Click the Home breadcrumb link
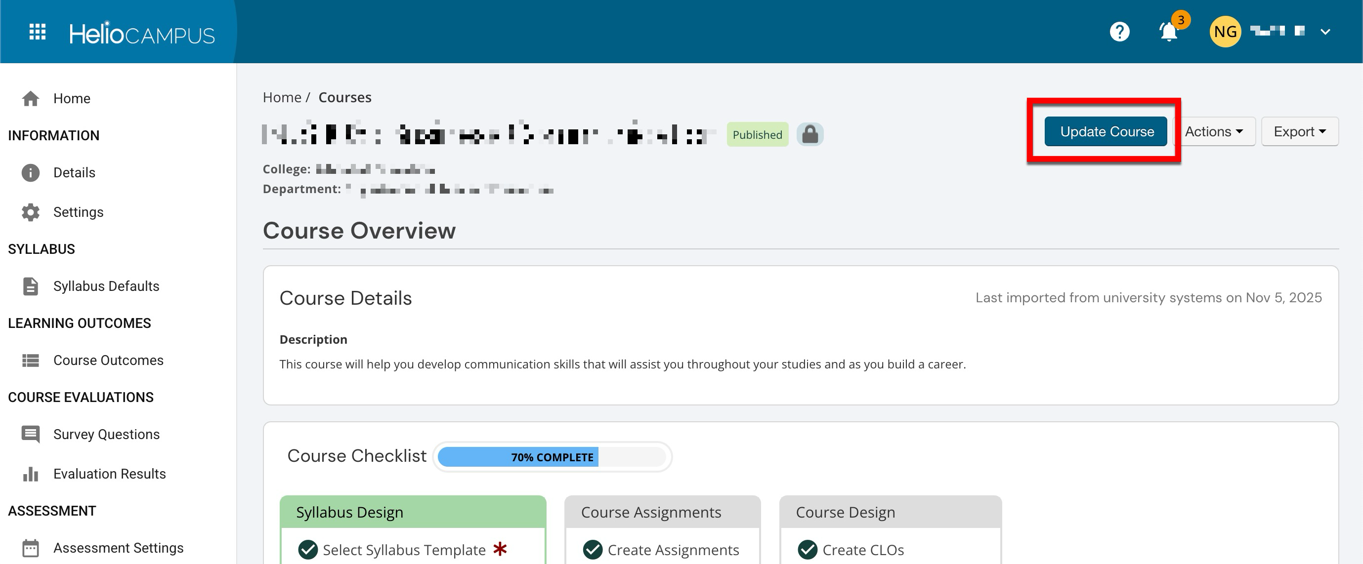This screenshot has height=564, width=1363. [282, 97]
